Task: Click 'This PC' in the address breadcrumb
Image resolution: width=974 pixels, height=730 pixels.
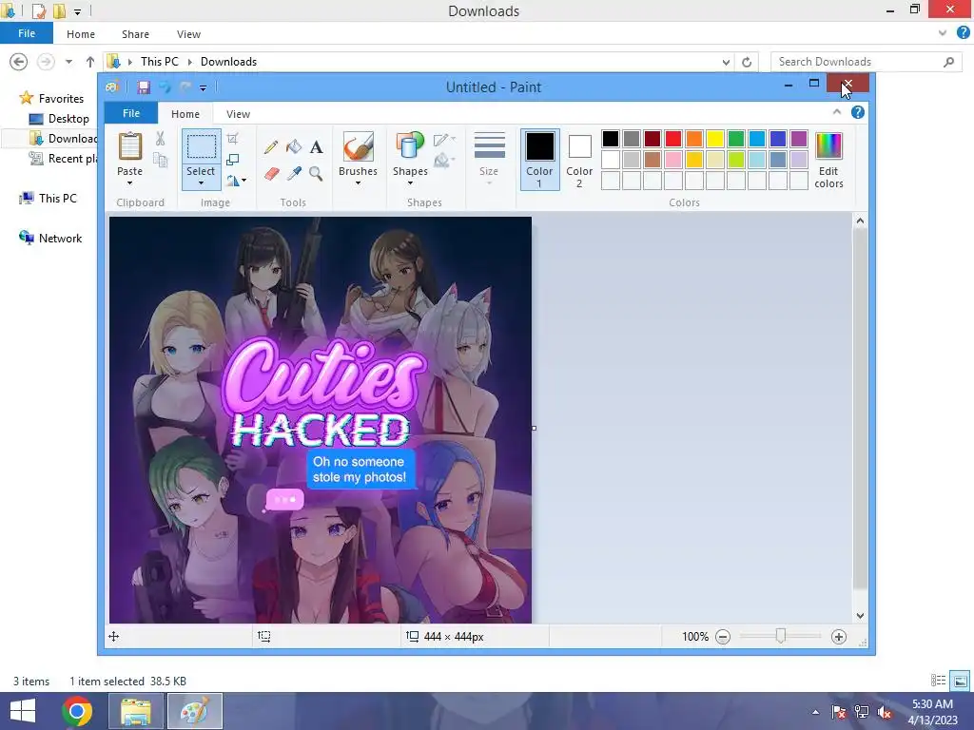Action: click(x=159, y=62)
